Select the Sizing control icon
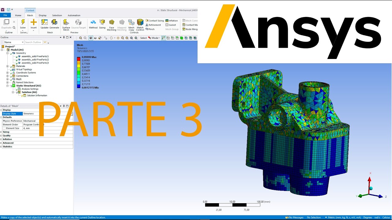The width and height of the screenshot is (392, 220). [102, 22]
